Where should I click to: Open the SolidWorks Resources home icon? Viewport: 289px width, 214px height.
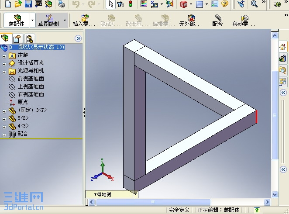pos(282,47)
